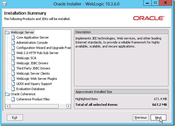Click the WebLogic JDBC Drivers file icon
This screenshot has height=126, width=175.
click(13, 63)
